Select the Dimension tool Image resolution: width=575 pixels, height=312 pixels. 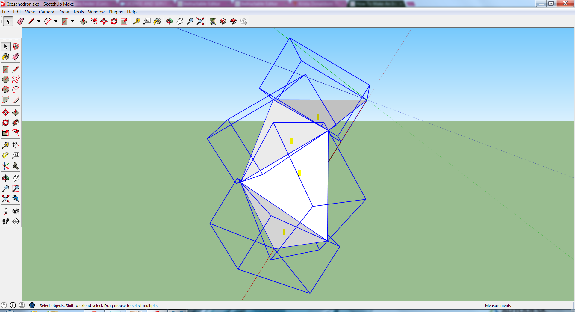click(x=16, y=145)
